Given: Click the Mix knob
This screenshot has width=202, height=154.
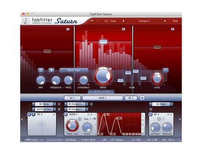Looking at the screenshot, I should coord(41,80).
